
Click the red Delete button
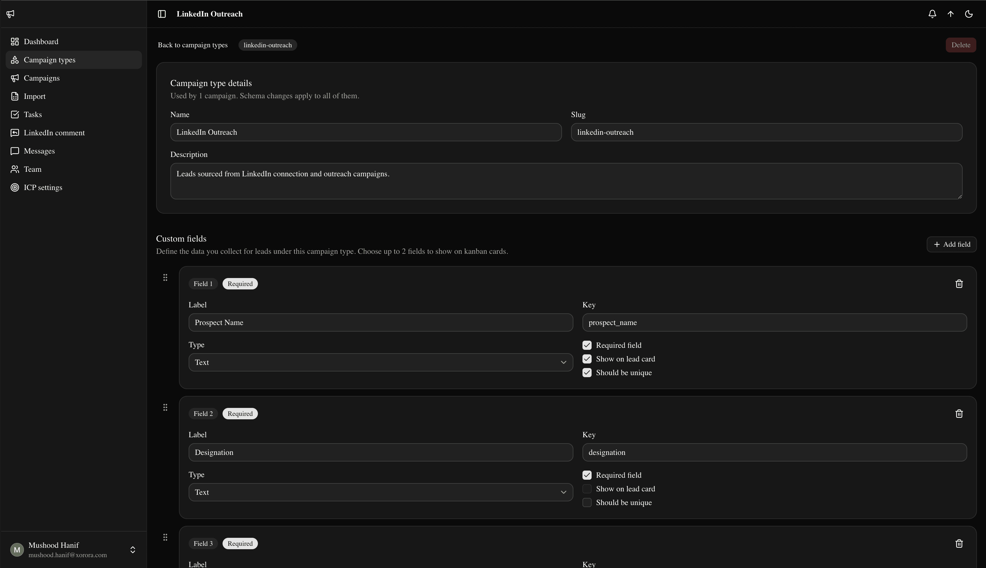tap(961, 45)
